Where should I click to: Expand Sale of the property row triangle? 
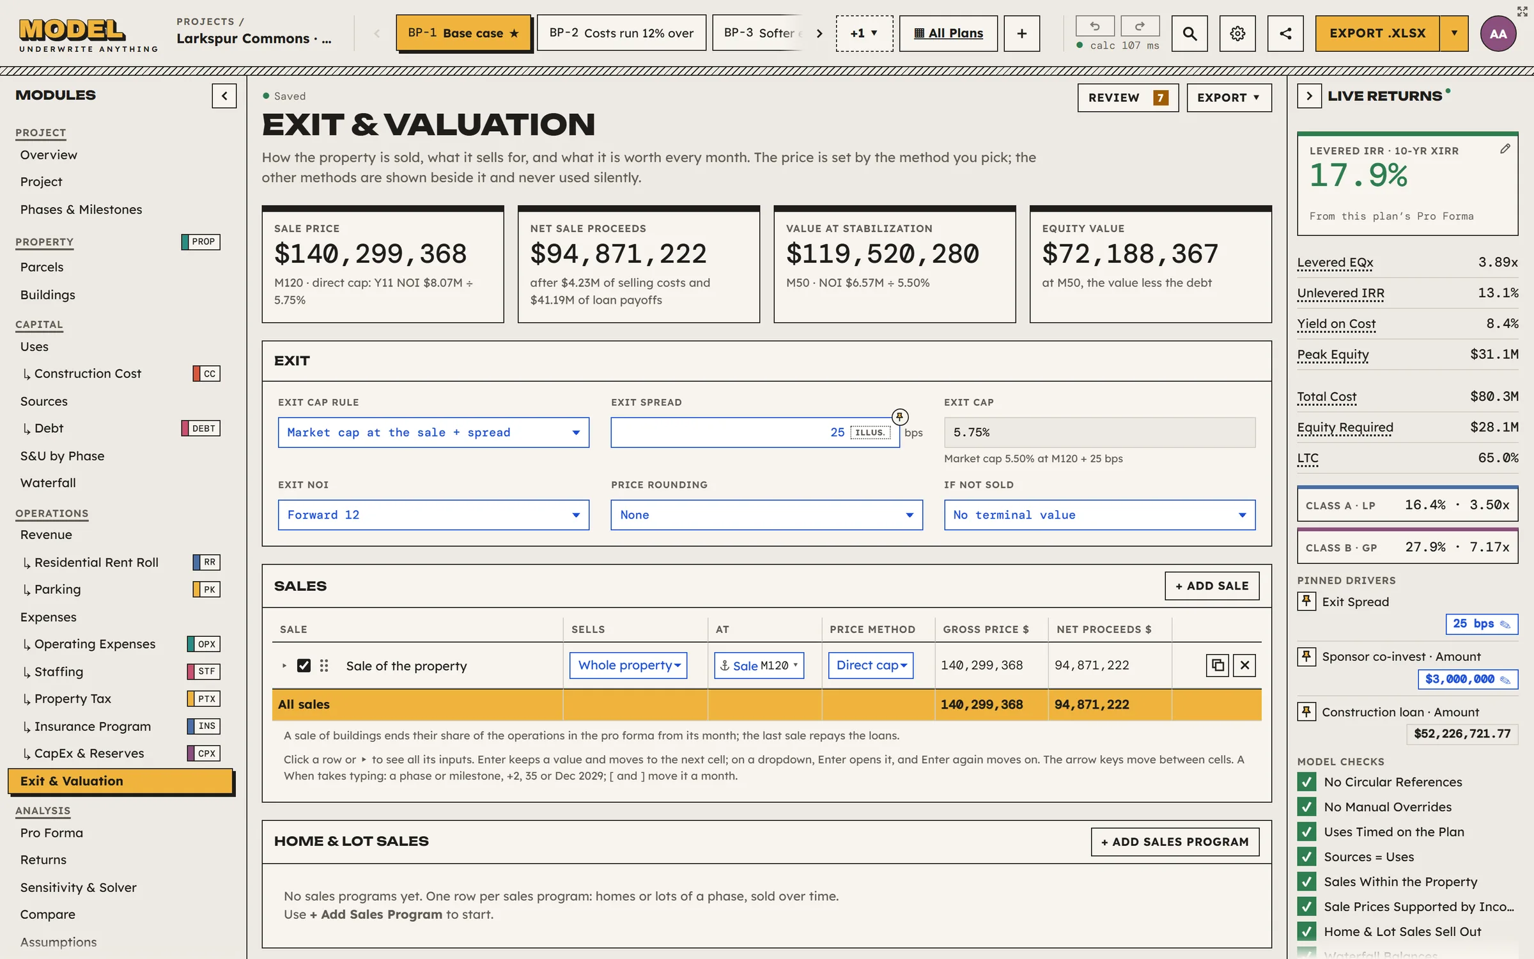click(x=284, y=666)
